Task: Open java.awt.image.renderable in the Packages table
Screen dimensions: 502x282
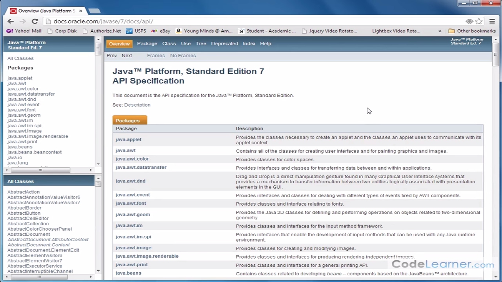Action: click(147, 256)
